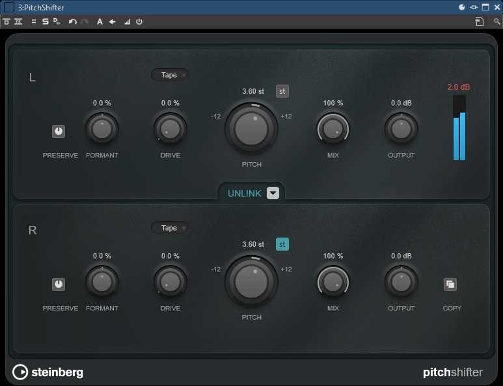Click the L channel DRIVE knob
The height and width of the screenshot is (386, 503).
tap(170, 130)
